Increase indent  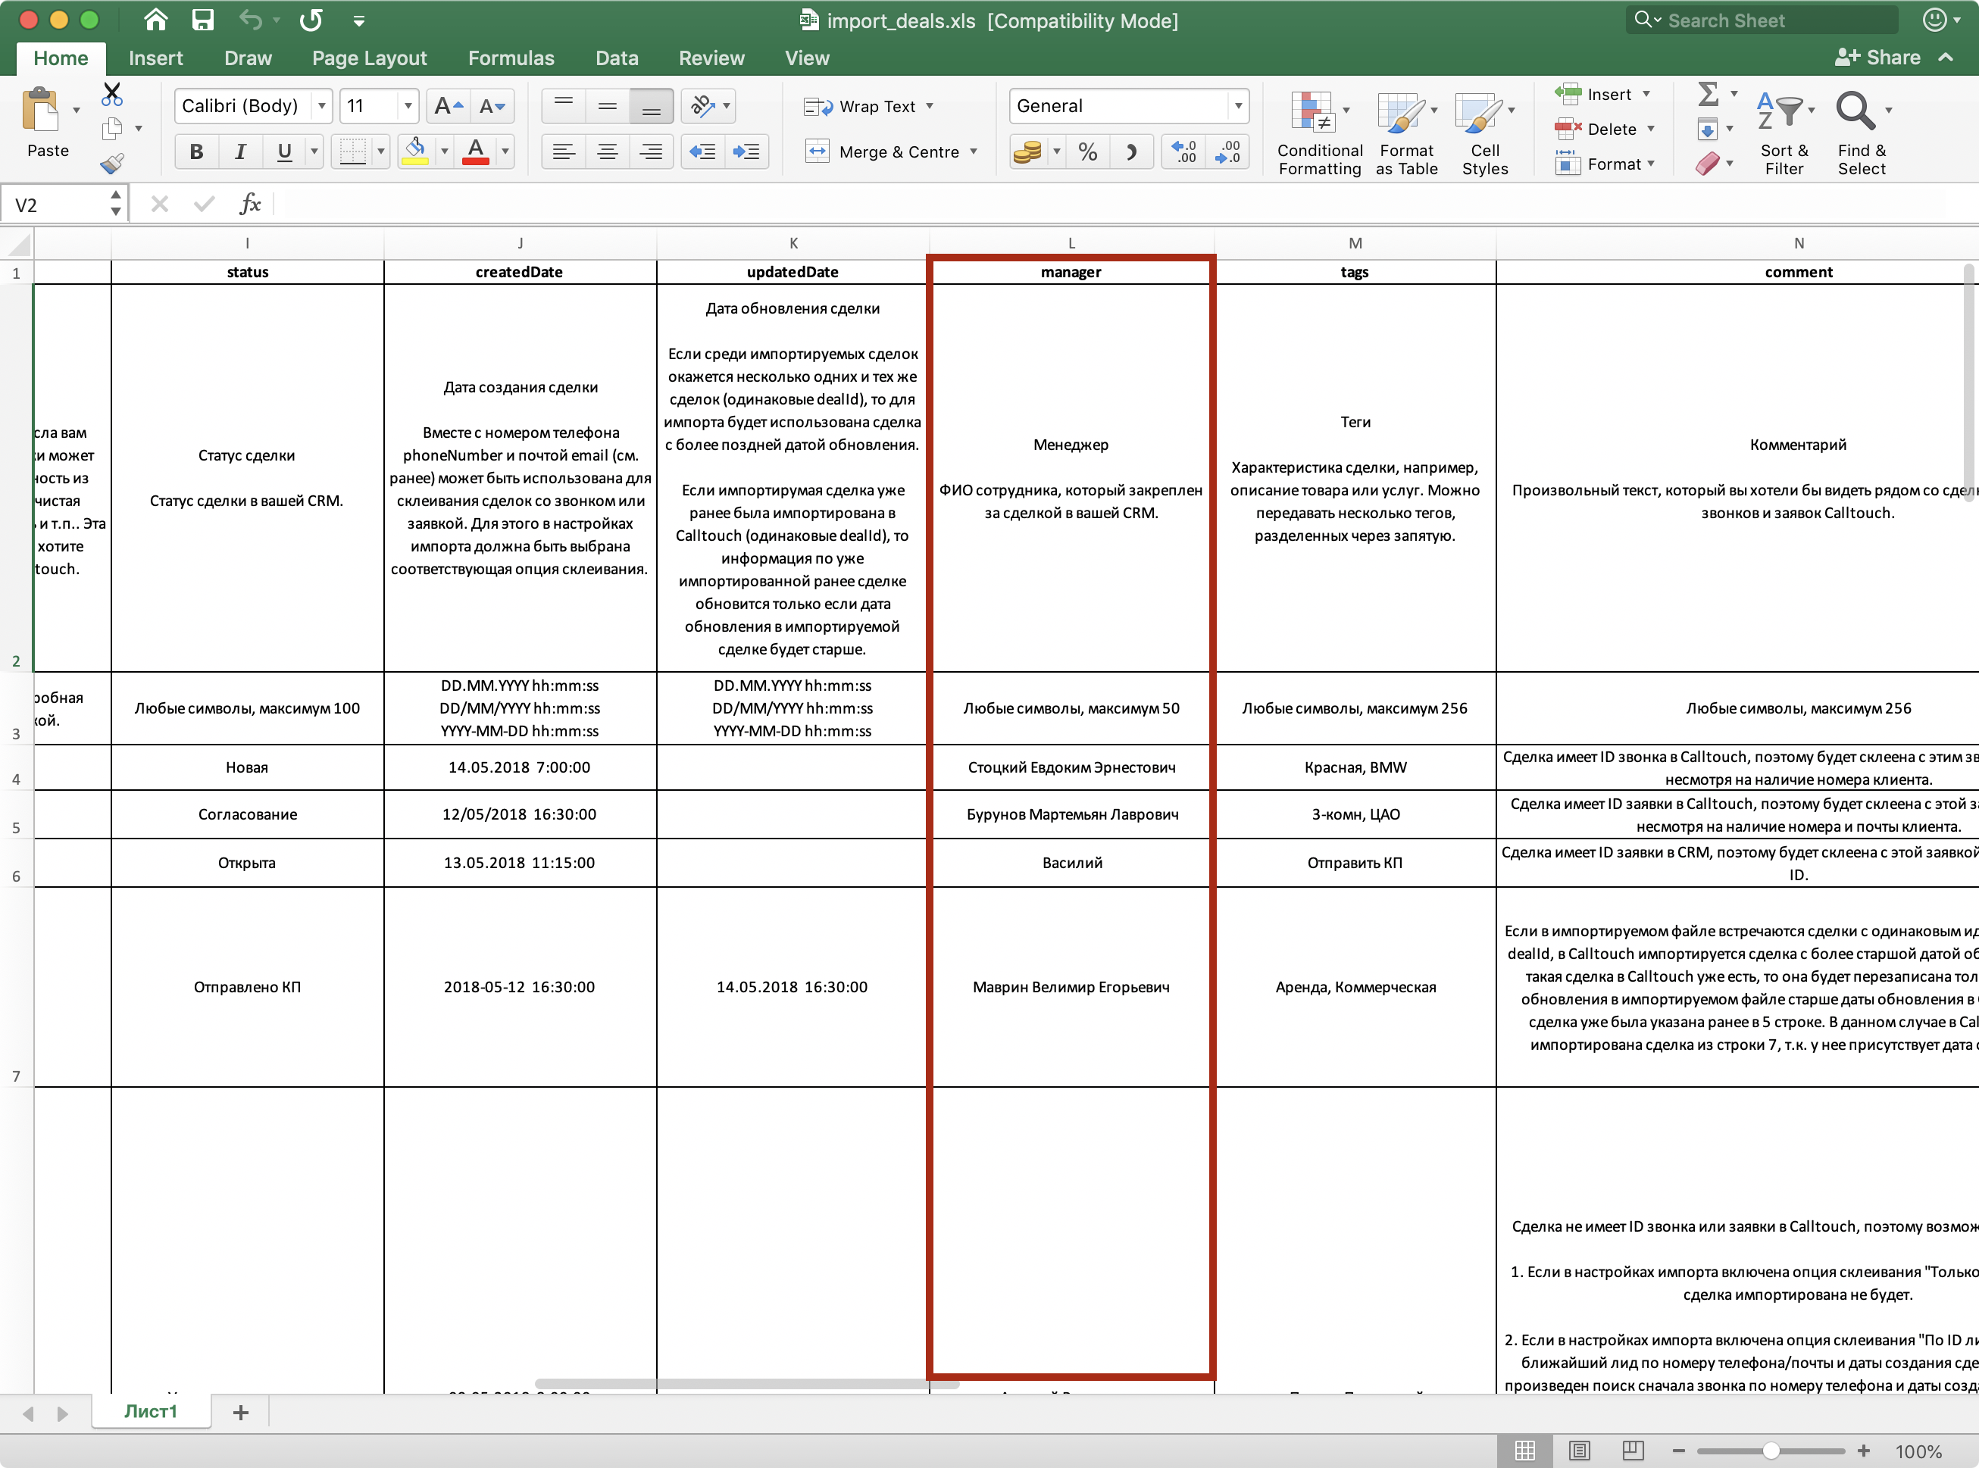[x=746, y=152]
